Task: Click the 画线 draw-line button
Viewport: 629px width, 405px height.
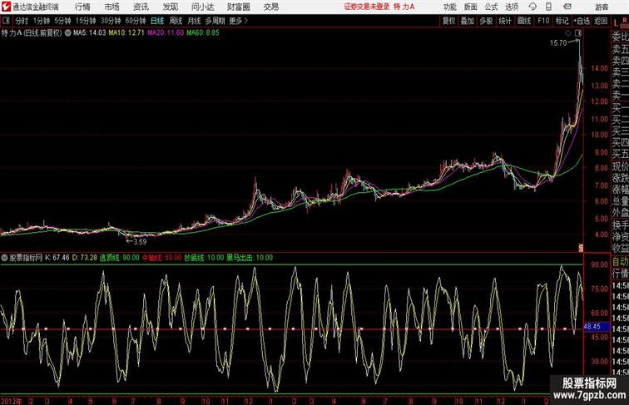Action: pyautogui.click(x=524, y=21)
